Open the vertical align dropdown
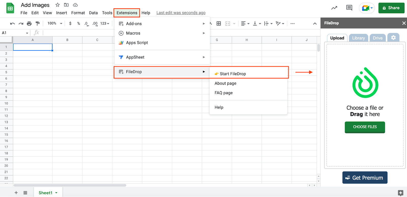 click(257, 23)
